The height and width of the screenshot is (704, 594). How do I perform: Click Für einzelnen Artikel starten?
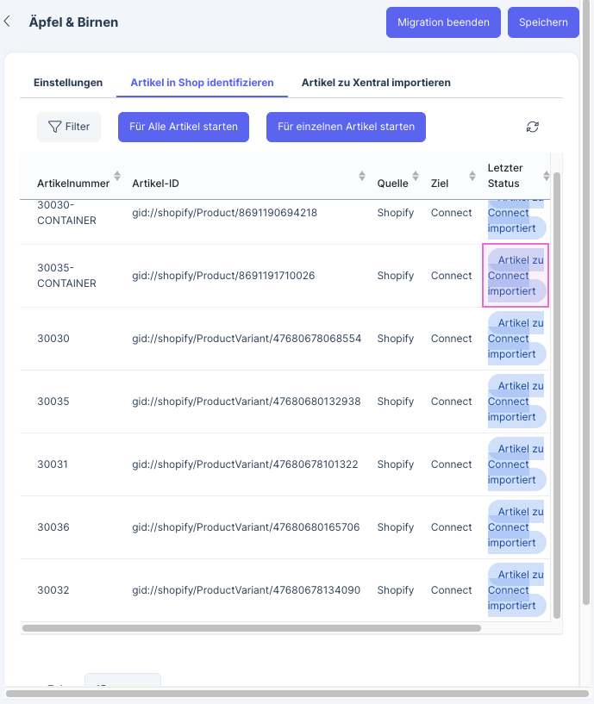click(x=346, y=127)
